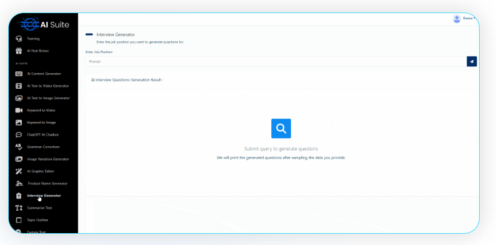Click the Keyword to Image icon
This screenshot has height=245, width=496.
(x=19, y=122)
